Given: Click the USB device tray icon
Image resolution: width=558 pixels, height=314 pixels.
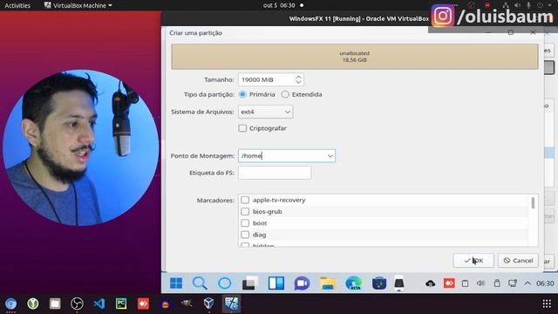Looking at the screenshot, I should pyautogui.click(x=497, y=283).
